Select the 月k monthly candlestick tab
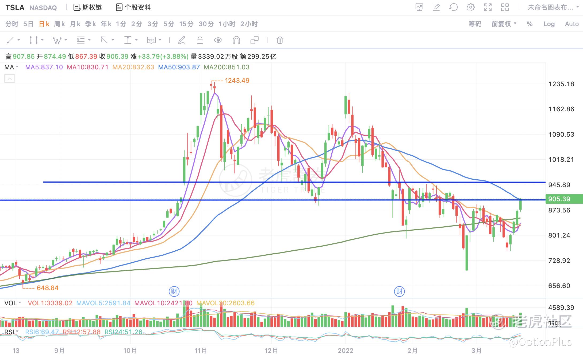583x355 pixels. pos(75,24)
